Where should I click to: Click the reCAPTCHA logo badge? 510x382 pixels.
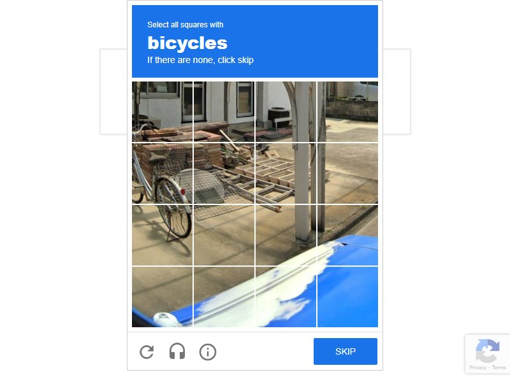point(487,351)
